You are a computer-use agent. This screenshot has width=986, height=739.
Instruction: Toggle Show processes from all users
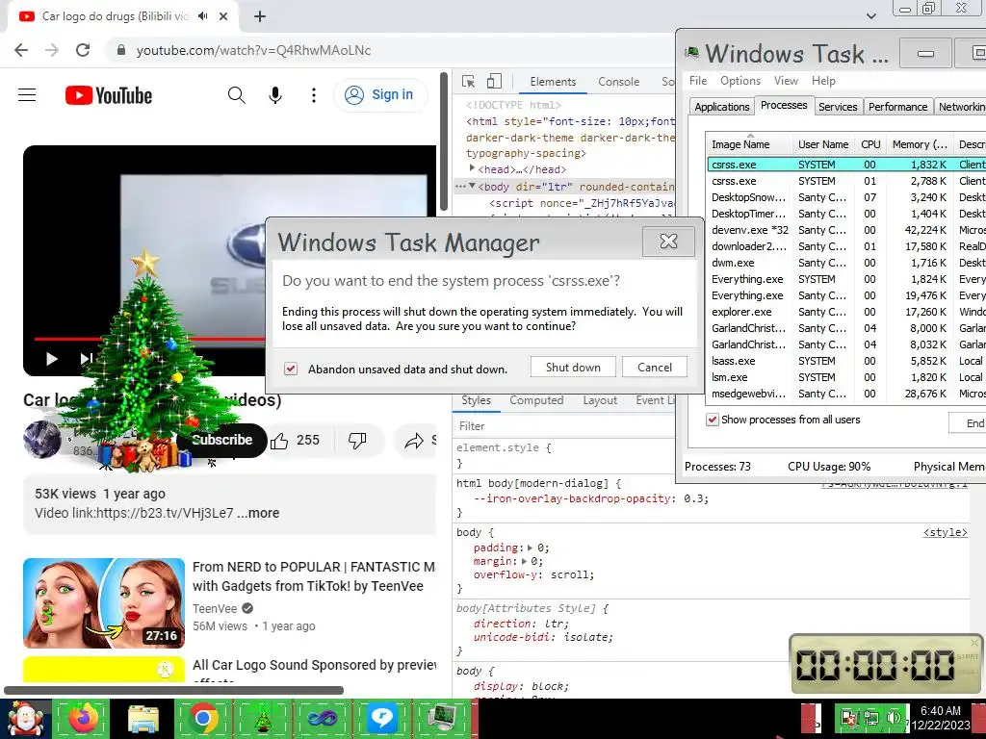tap(712, 420)
